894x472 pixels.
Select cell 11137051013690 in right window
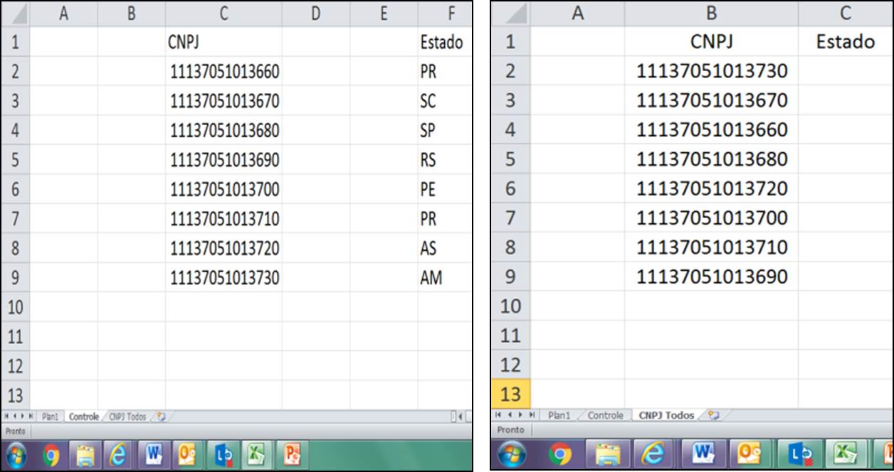[712, 277]
